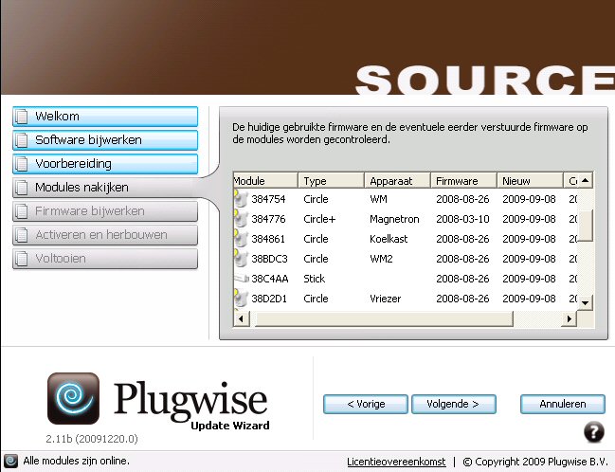Click the Voltooien step
615x472 pixels.
pyautogui.click(x=105, y=259)
